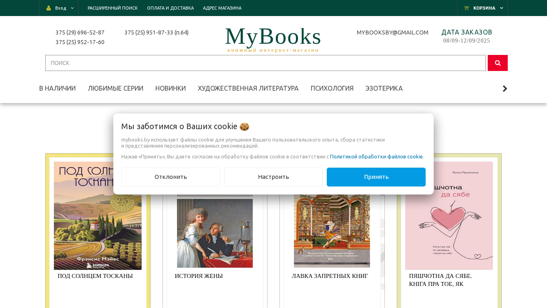Focus the Поиск search field
Viewport: 547px width, 308px height.
tap(265, 63)
